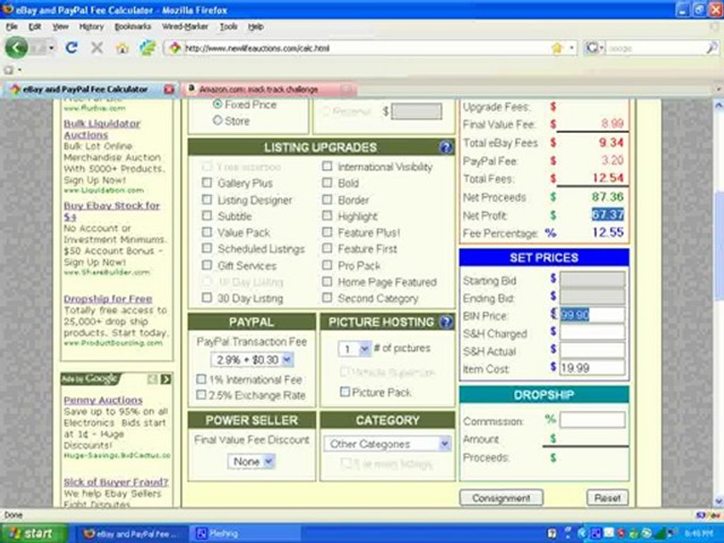Open the search magnifier icon in the search box
This screenshot has height=543, width=724.
click(x=711, y=48)
